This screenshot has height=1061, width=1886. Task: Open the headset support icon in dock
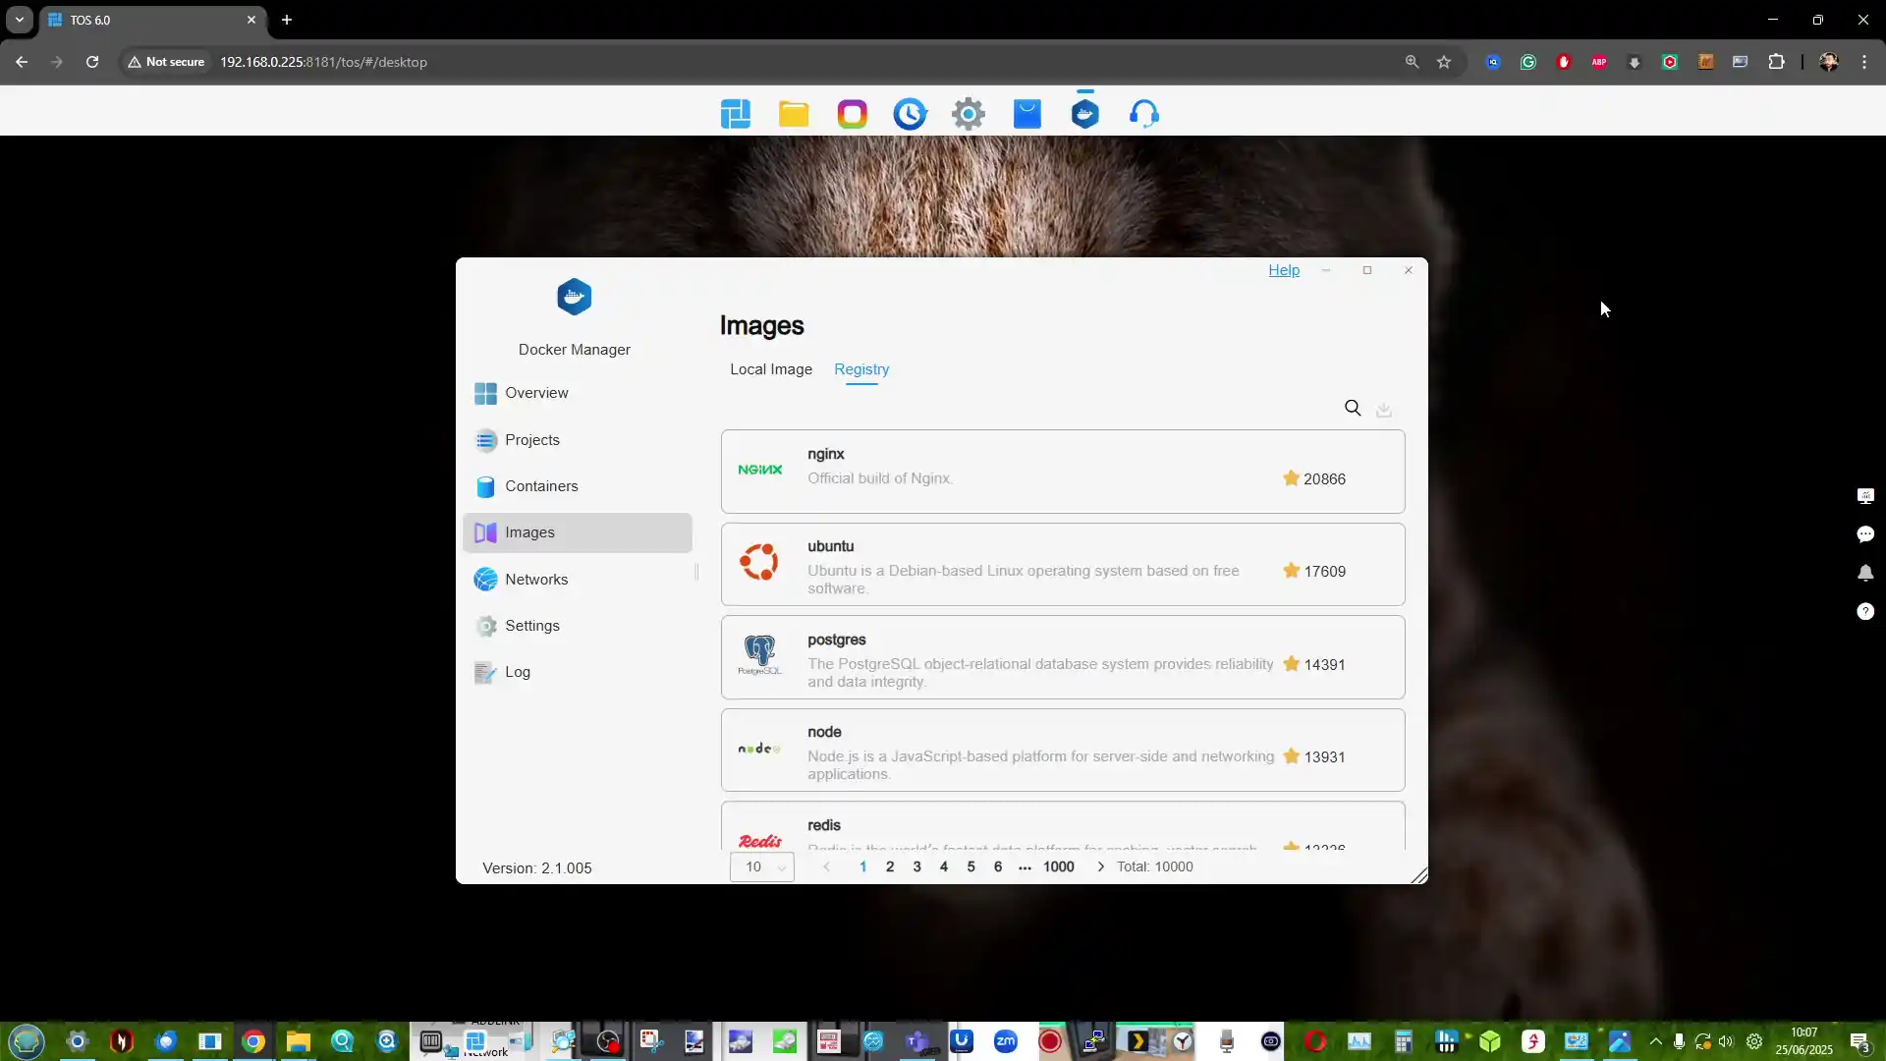pos(1143,114)
